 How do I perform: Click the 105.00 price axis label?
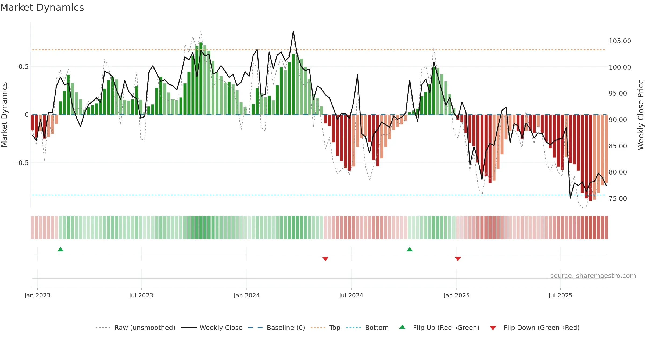click(x=620, y=41)
